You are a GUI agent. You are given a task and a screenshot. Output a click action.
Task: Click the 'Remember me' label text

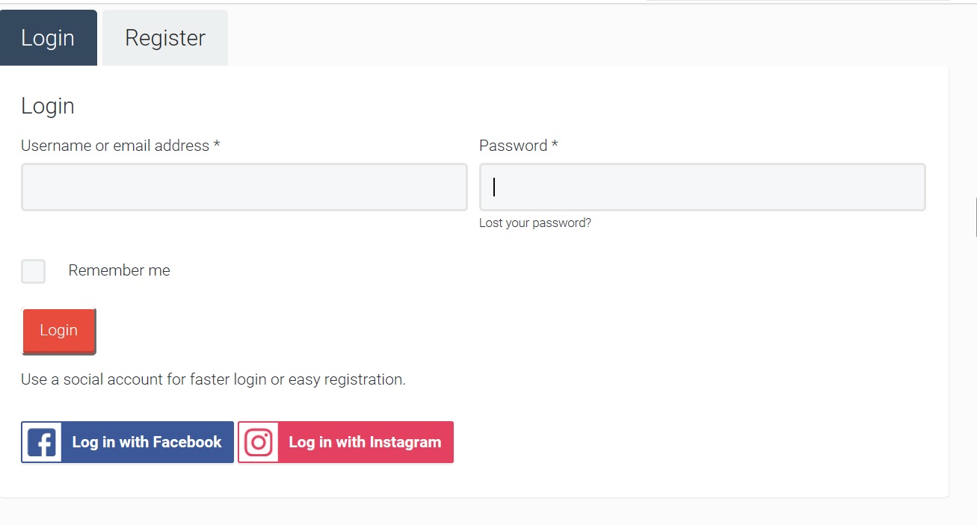pos(119,271)
